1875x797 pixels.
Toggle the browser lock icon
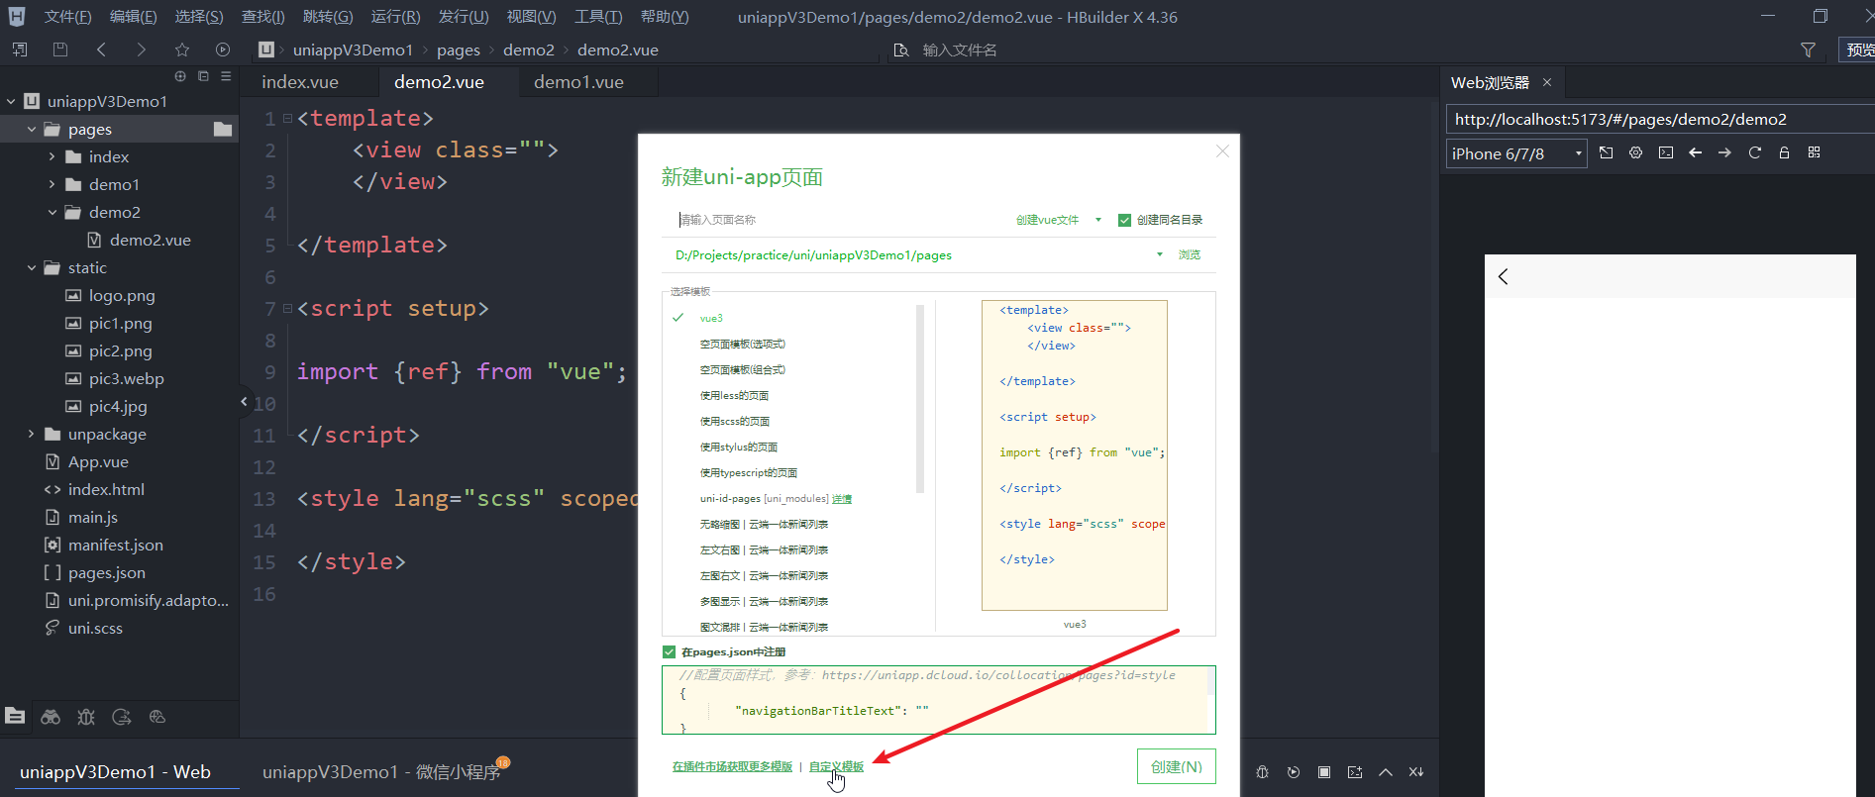point(1785,152)
